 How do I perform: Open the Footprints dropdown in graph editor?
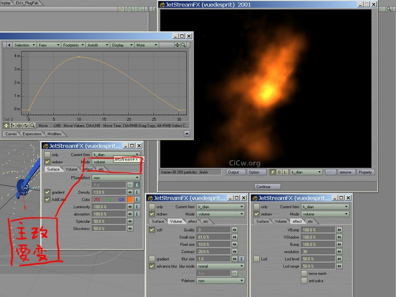tap(73, 45)
